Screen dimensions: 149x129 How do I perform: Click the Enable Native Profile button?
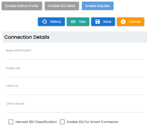click(22, 6)
